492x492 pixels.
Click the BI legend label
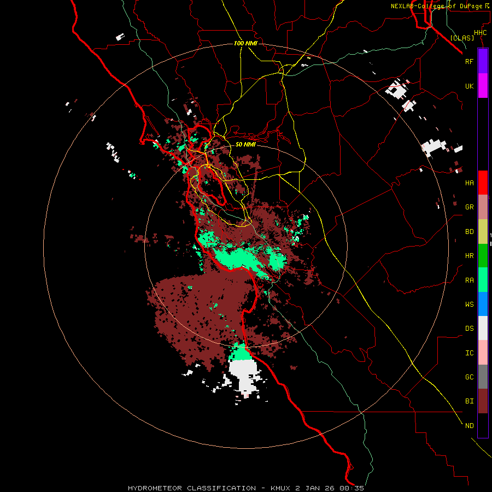coord(469,401)
